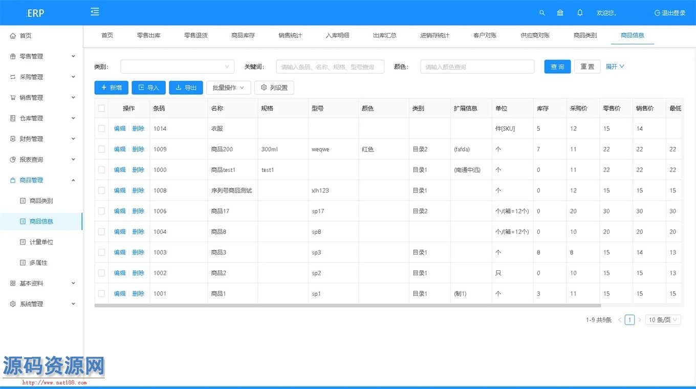Switch to the 销售统计 tab
Image resolution: width=696 pixels, height=389 pixels.
coord(290,35)
